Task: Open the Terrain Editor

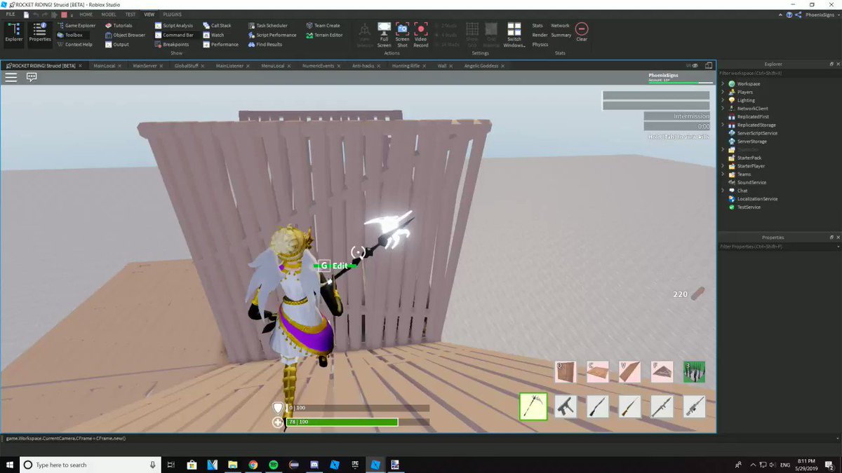Action: pos(325,34)
